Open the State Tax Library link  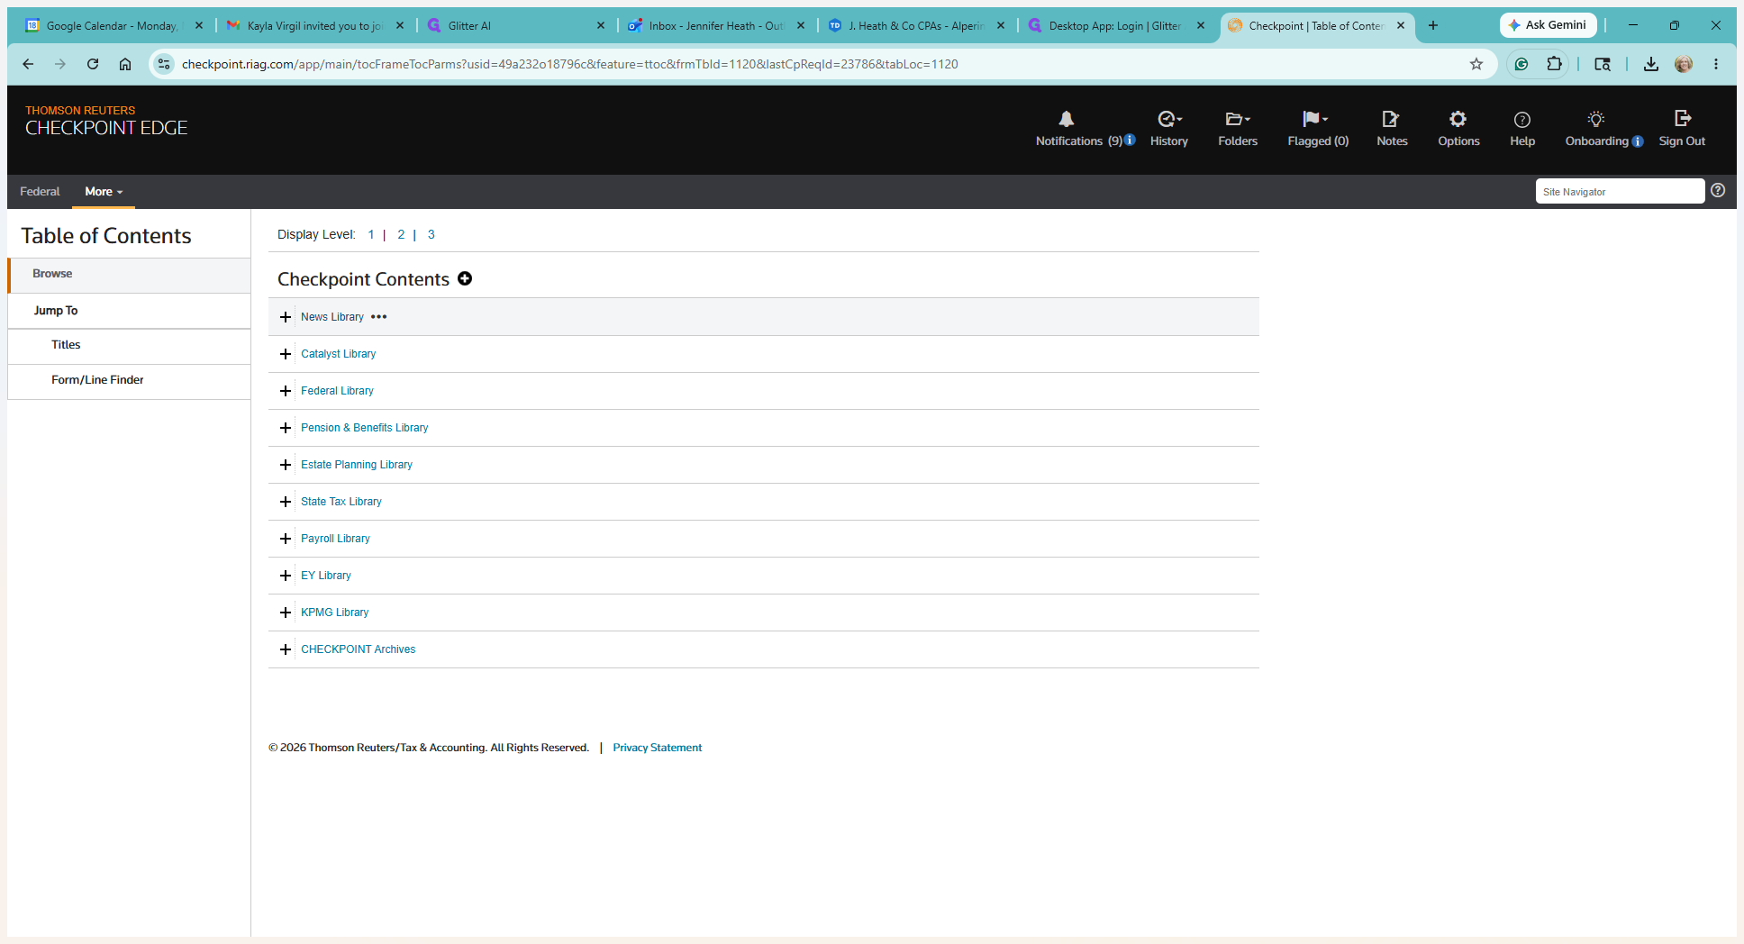[341, 502]
